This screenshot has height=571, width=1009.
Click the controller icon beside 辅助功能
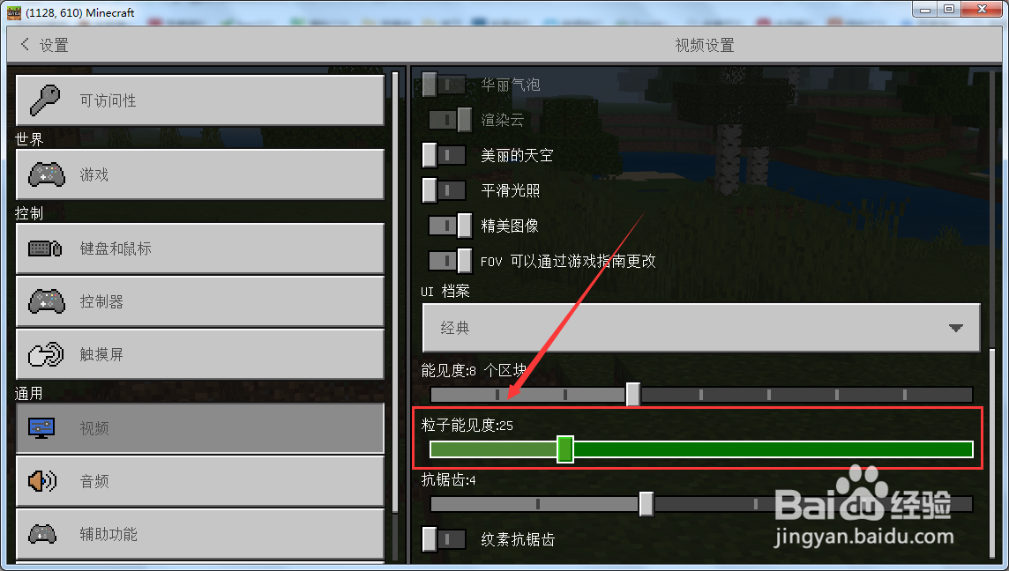click(42, 534)
